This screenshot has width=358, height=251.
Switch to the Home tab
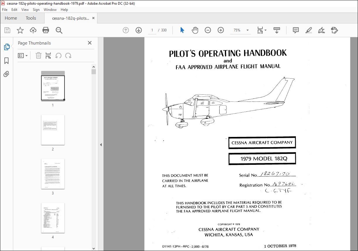(x=11, y=18)
